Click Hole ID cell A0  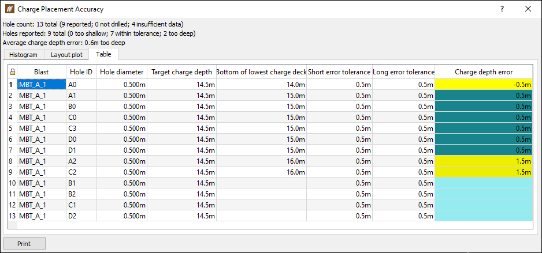81,85
